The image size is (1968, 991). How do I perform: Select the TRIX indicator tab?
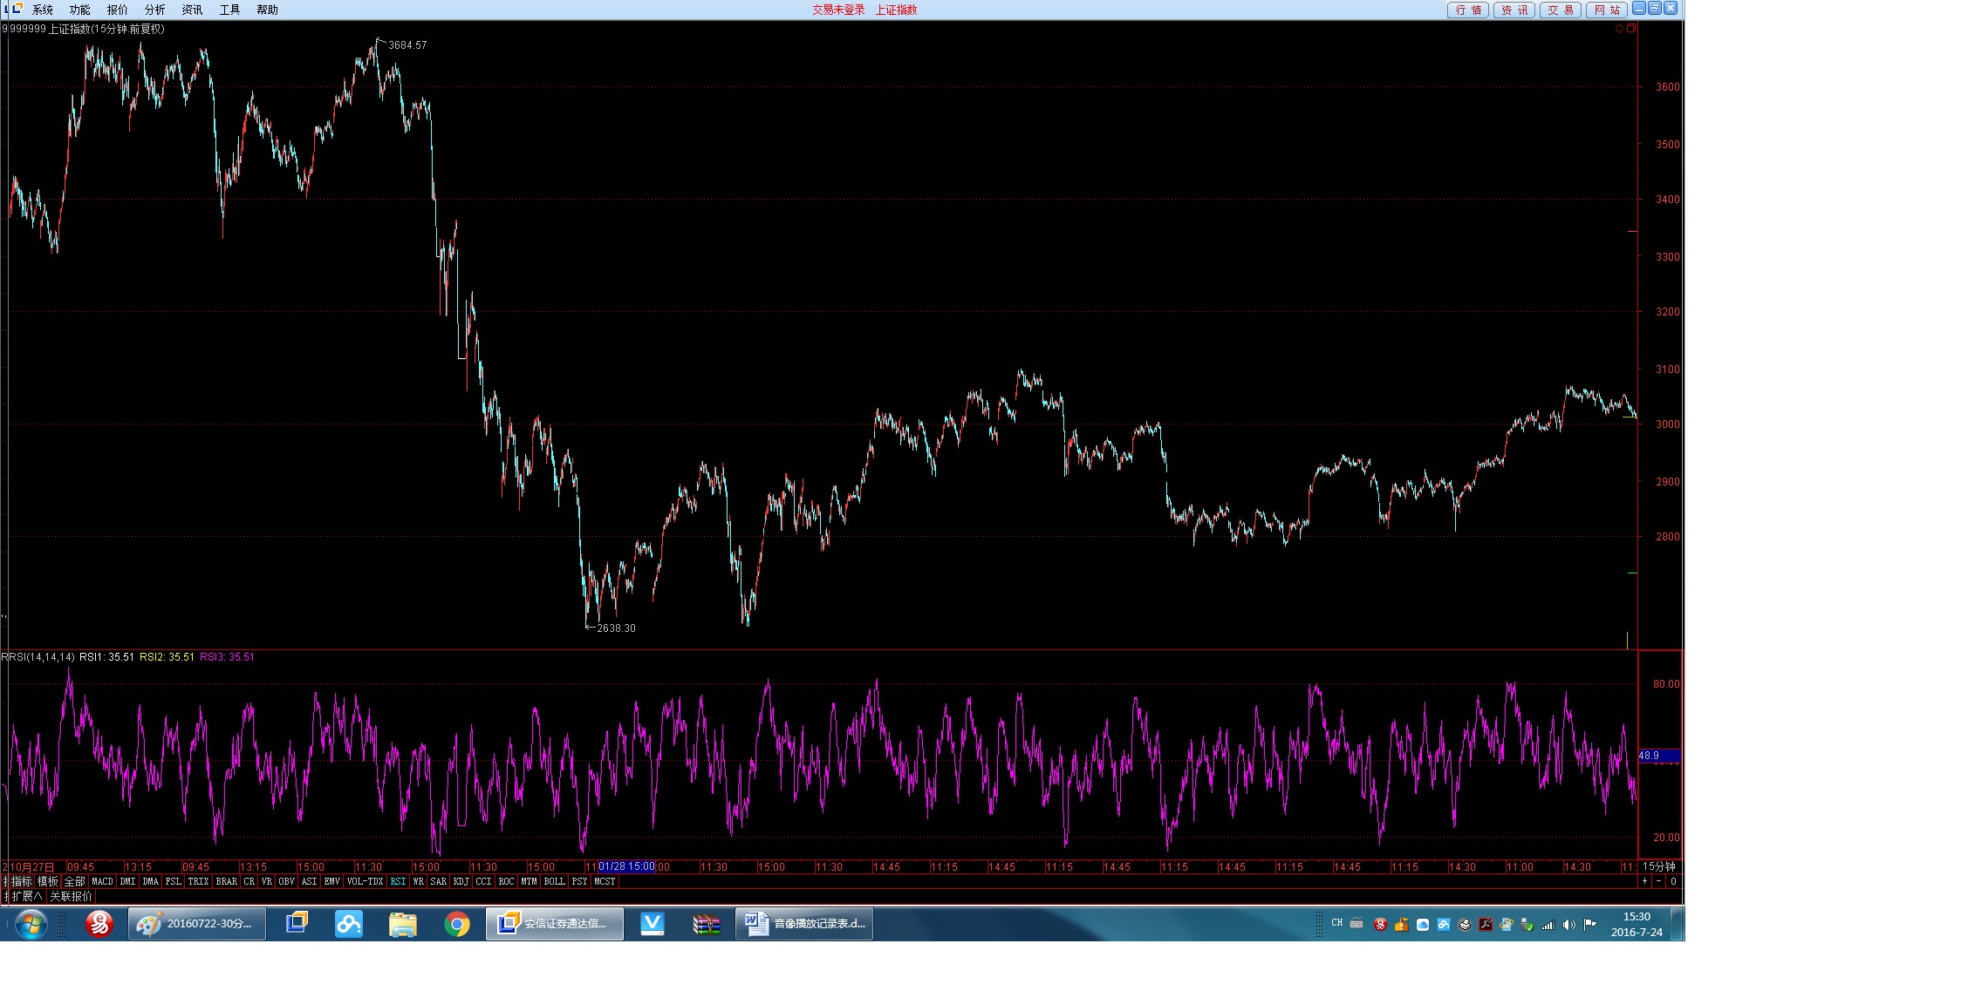pyautogui.click(x=198, y=881)
